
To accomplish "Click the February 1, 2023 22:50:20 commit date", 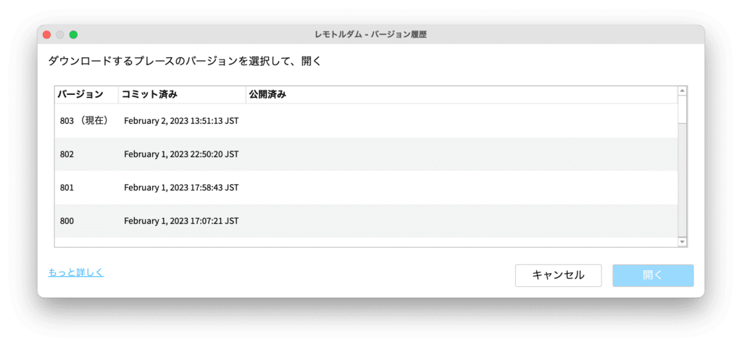I will (181, 154).
